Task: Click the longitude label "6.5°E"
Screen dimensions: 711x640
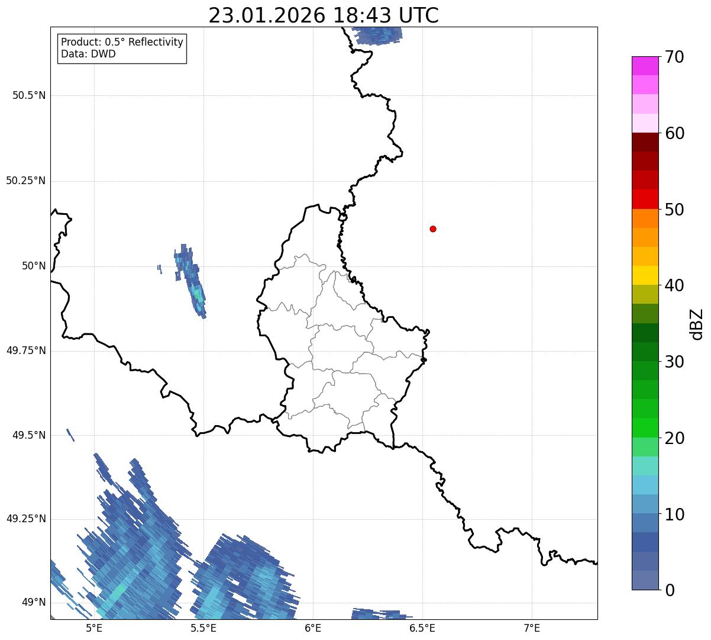Action: point(422,628)
